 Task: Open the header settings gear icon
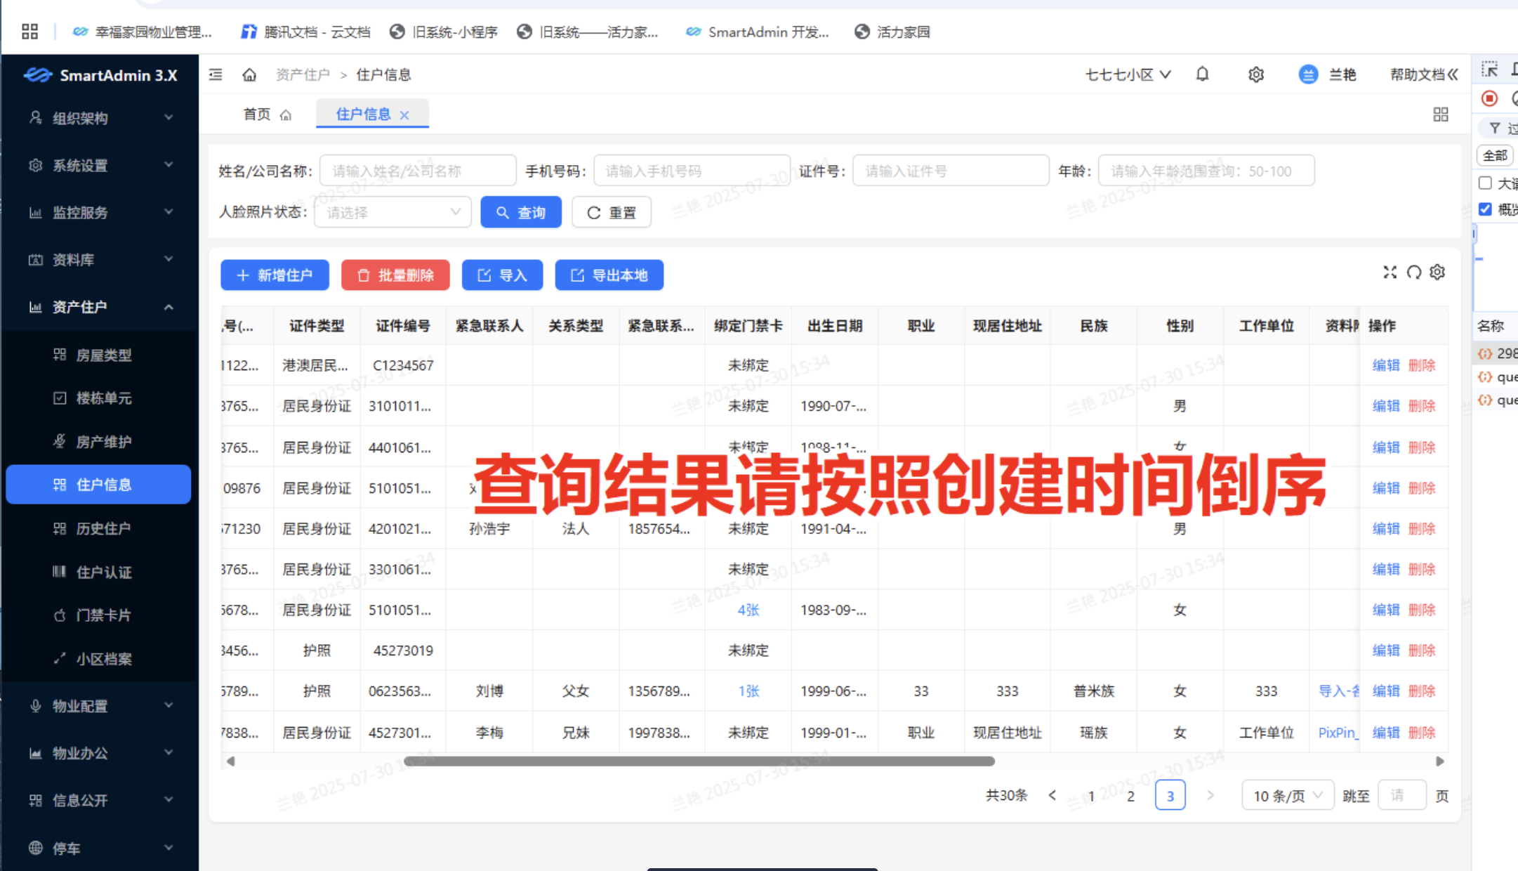coord(1256,74)
